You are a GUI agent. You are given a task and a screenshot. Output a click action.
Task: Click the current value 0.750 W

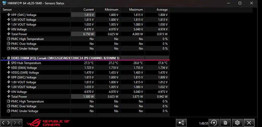[x=89, y=34]
